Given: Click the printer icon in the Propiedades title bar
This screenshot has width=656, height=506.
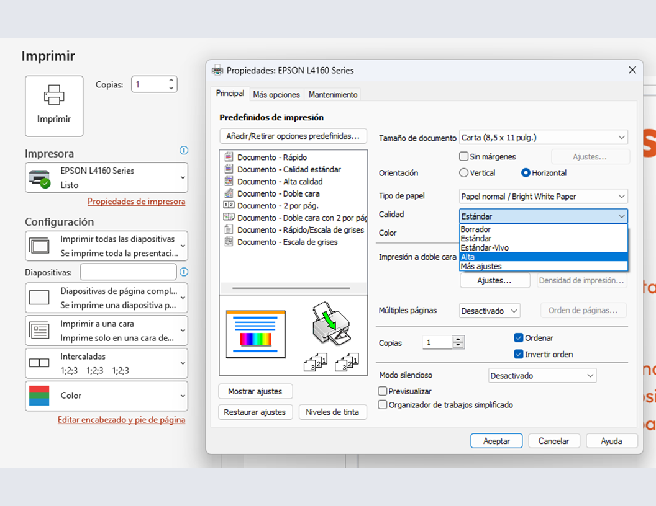Looking at the screenshot, I should click(x=217, y=70).
